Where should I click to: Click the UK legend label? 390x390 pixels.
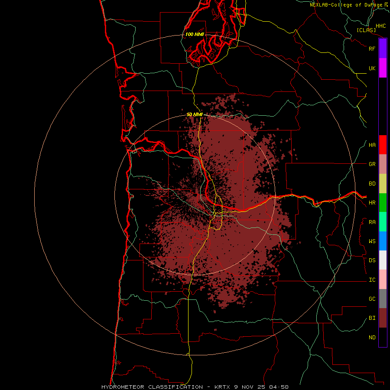click(x=372, y=68)
